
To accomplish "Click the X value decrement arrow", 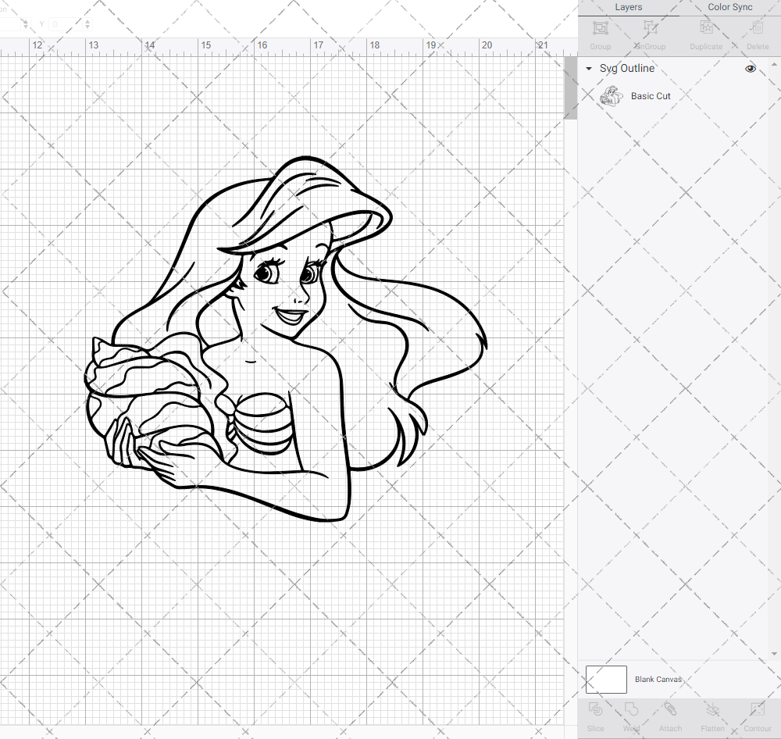I will click(26, 27).
